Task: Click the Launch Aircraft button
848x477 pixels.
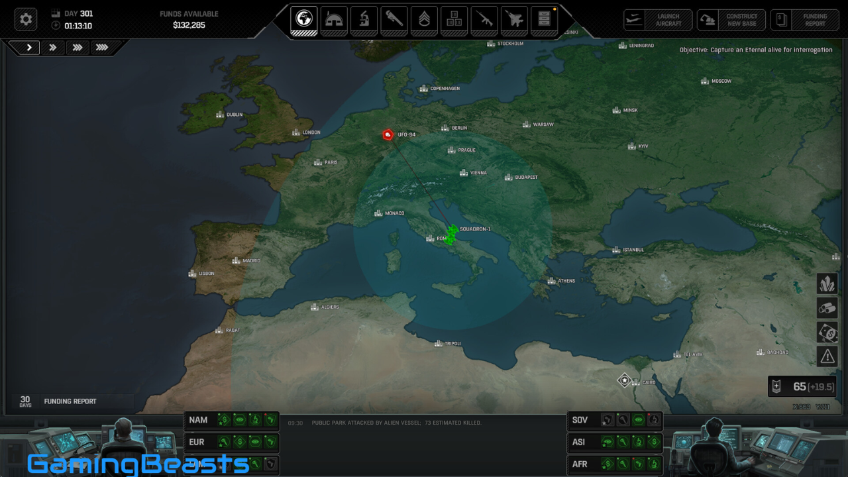Action: point(658,20)
